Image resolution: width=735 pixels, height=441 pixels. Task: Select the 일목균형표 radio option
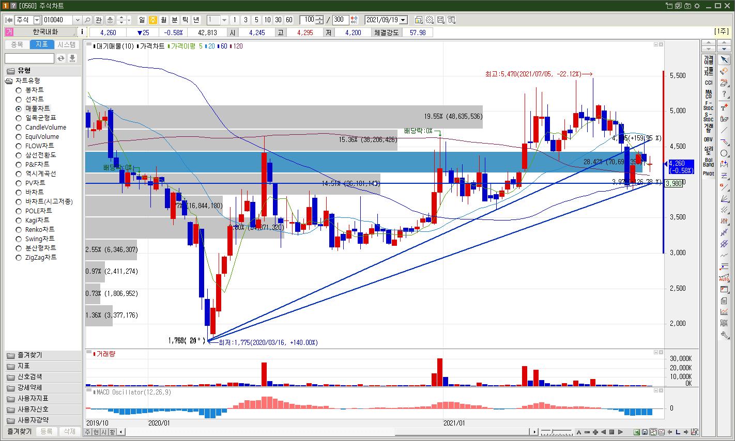(x=19, y=118)
